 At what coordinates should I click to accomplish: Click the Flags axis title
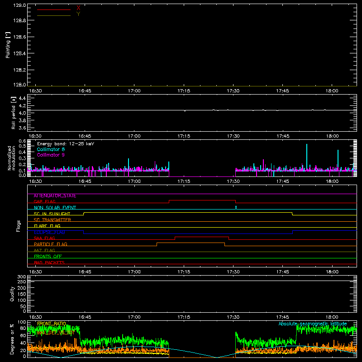(19, 226)
